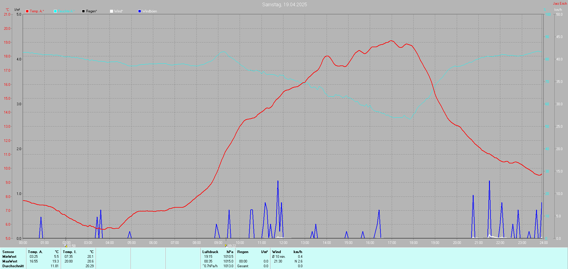The width and height of the screenshot is (568, 269).
Task: Click the MaxWert row label
Action: click(x=10, y=261)
